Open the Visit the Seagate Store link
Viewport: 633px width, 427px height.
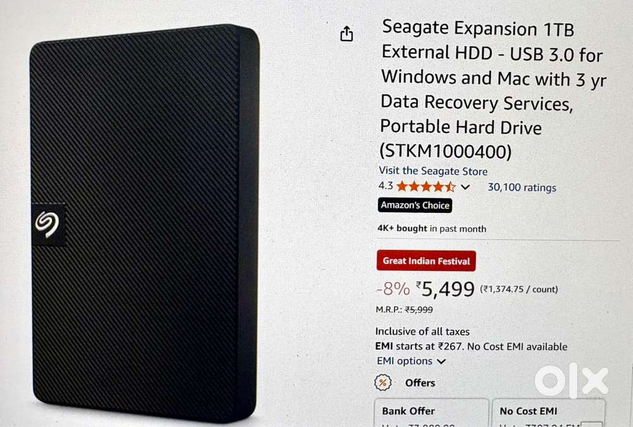(x=433, y=171)
